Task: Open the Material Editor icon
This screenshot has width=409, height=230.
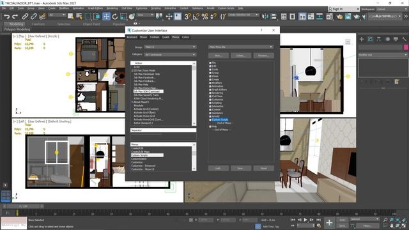Action: coord(330,17)
